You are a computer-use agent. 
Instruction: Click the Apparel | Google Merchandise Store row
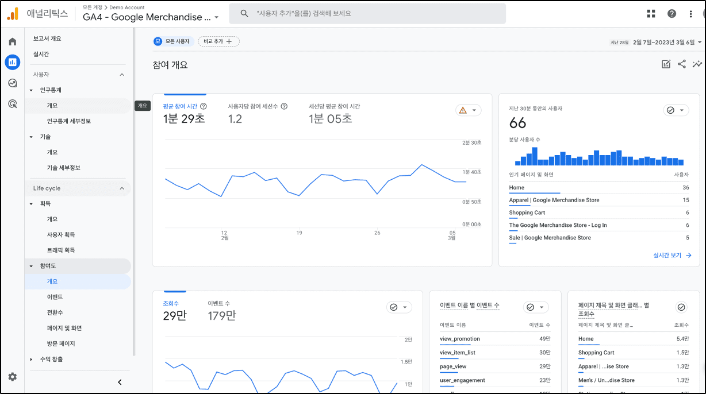click(x=599, y=200)
